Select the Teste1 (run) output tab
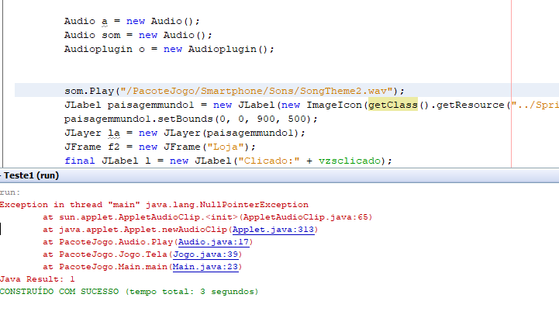Viewport: 559px width, 315px height. (x=31, y=175)
